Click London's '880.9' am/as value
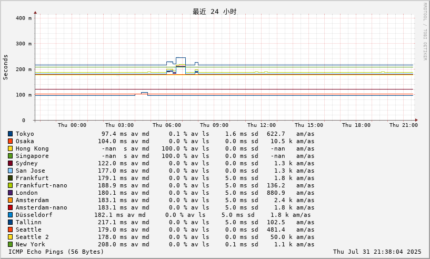The image size is (430, 259). (276, 193)
